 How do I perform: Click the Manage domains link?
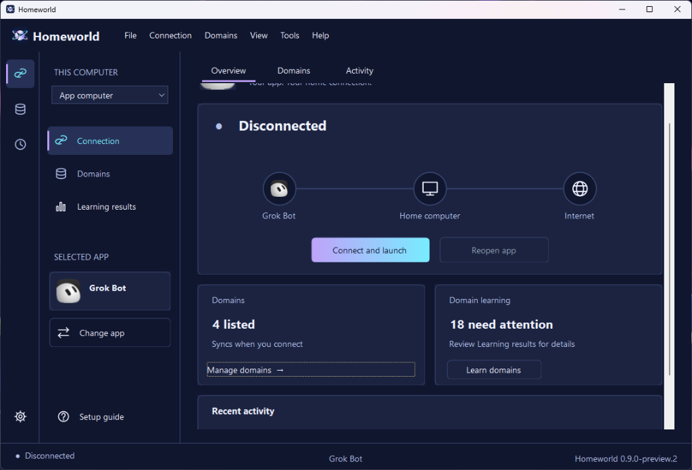coord(311,370)
